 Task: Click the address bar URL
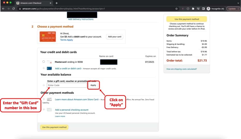pyautogui.click(x=64, y=9)
